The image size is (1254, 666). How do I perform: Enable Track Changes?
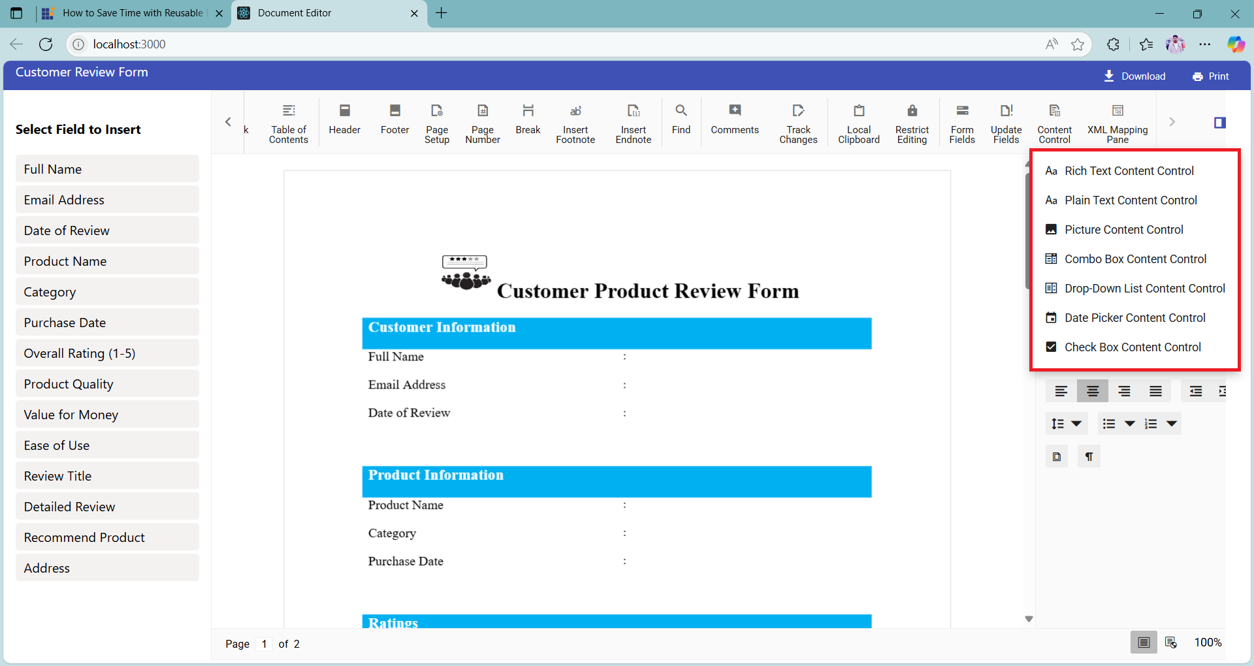pos(798,123)
